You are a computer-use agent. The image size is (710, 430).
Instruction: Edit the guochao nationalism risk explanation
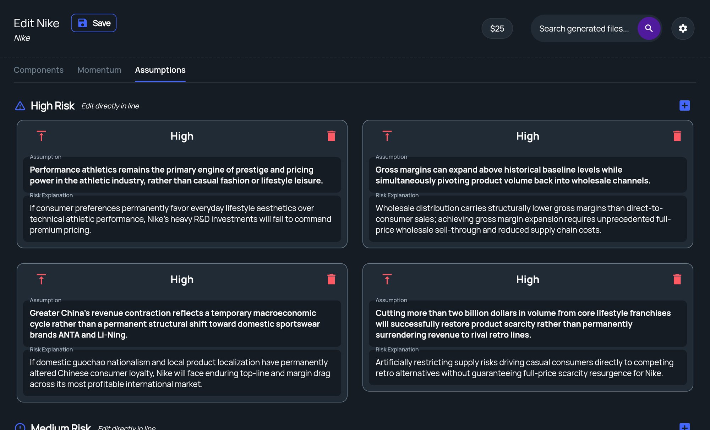pos(182,373)
